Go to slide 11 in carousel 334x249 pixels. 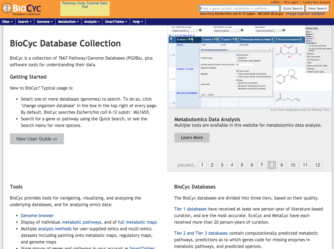click(305, 165)
